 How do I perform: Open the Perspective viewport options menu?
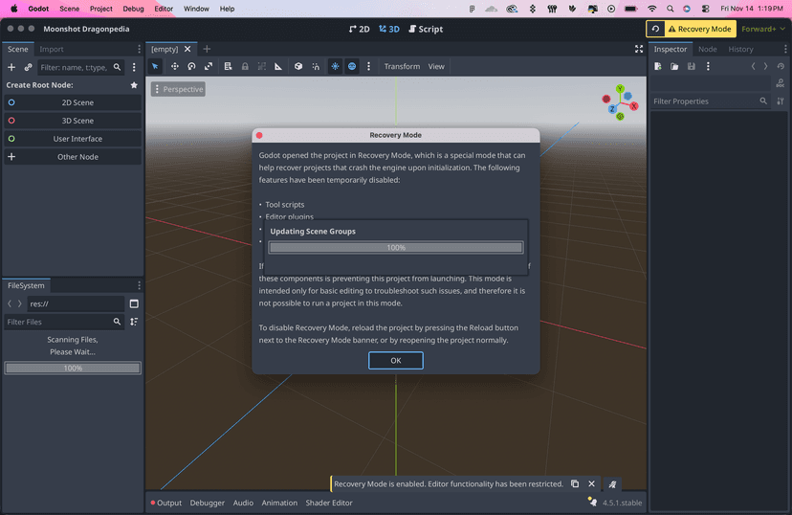[178, 89]
